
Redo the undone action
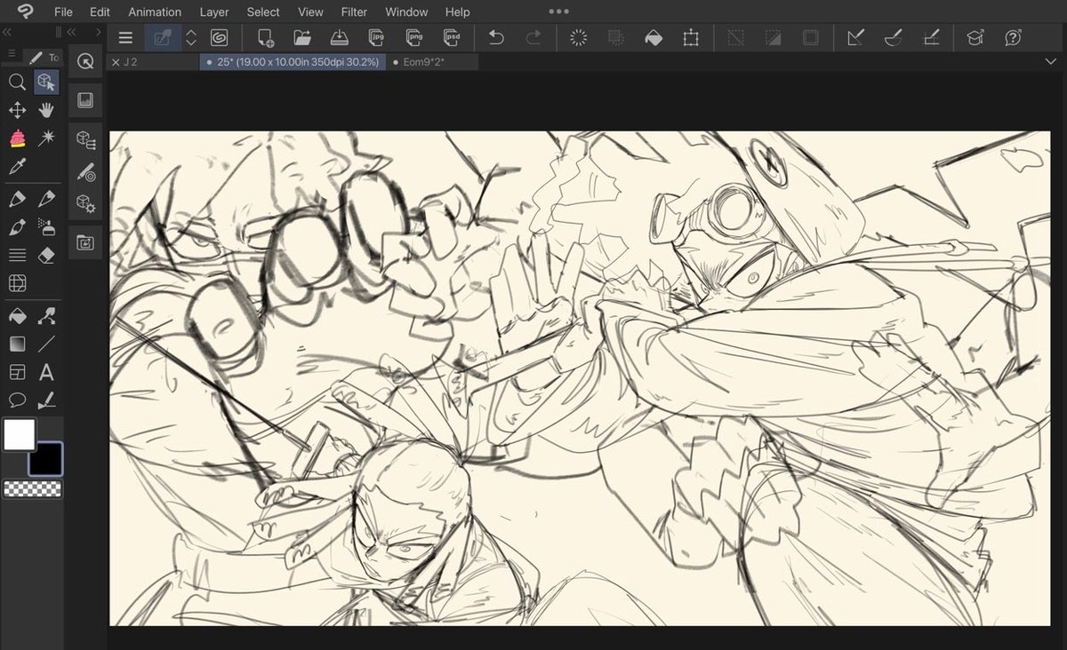(533, 38)
